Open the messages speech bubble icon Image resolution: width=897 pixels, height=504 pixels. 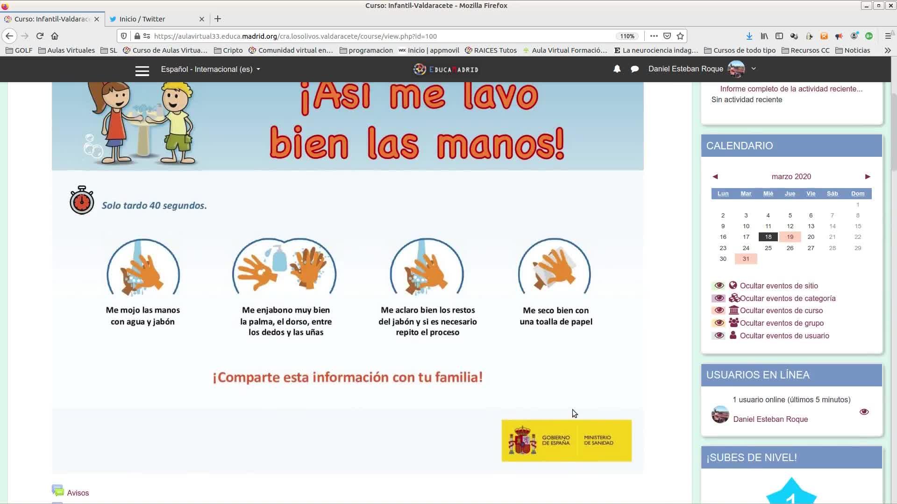(x=634, y=69)
